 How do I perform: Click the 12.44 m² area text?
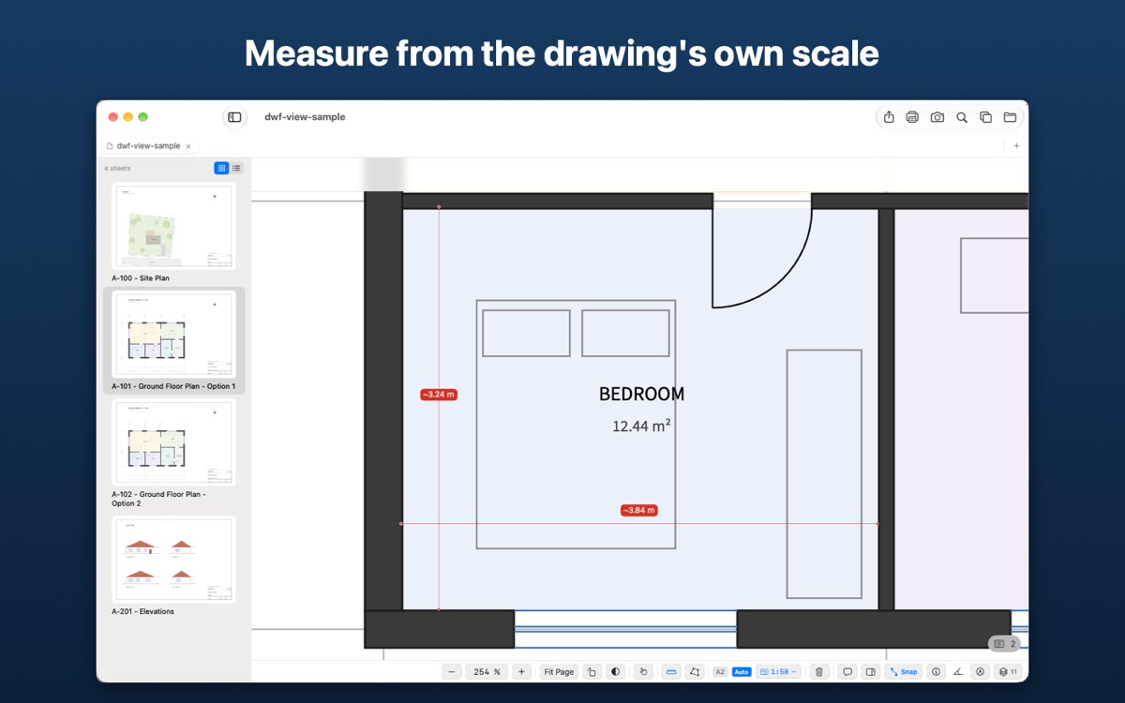(641, 426)
